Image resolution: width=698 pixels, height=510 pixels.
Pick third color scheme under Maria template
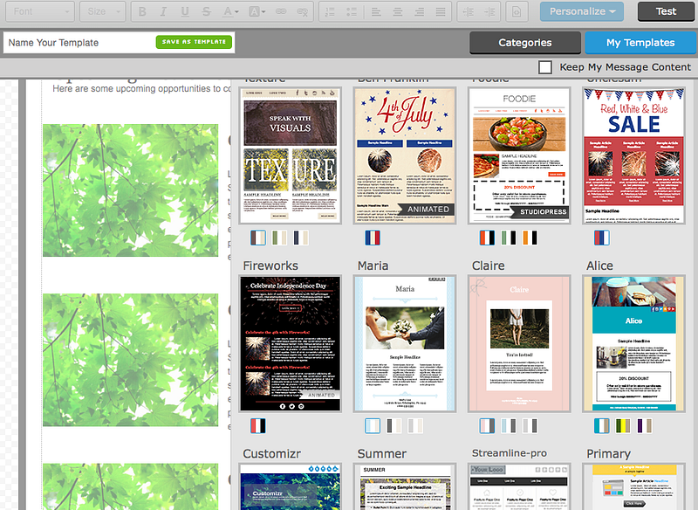[x=415, y=426]
